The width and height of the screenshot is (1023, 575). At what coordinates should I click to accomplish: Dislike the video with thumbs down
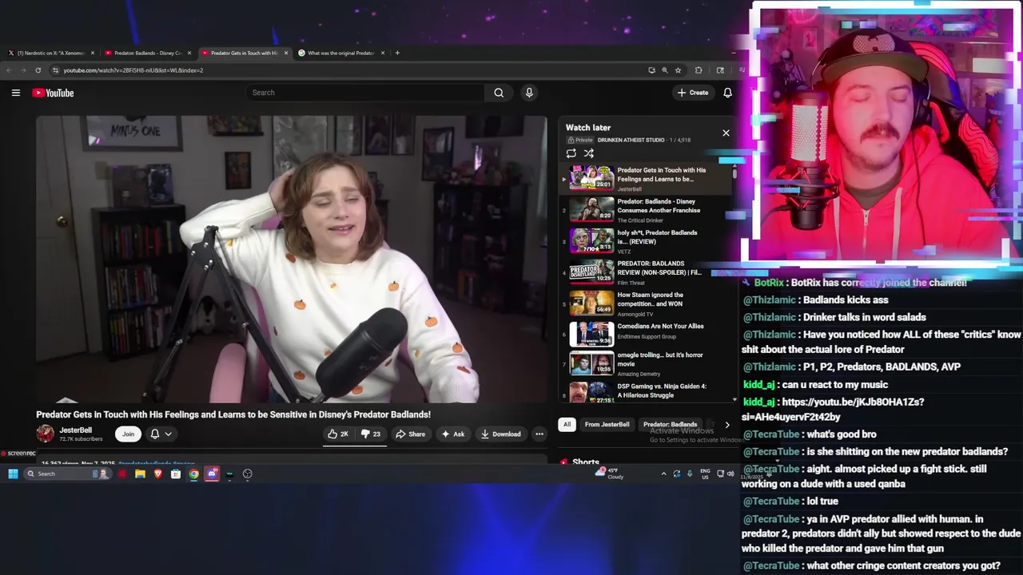(x=371, y=434)
